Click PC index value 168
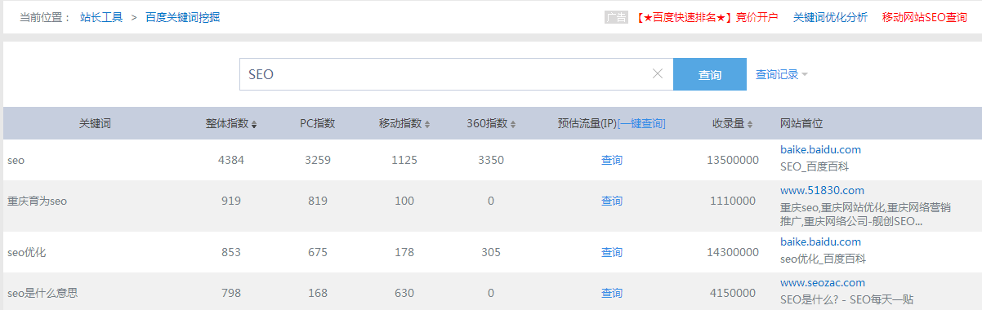 318,293
